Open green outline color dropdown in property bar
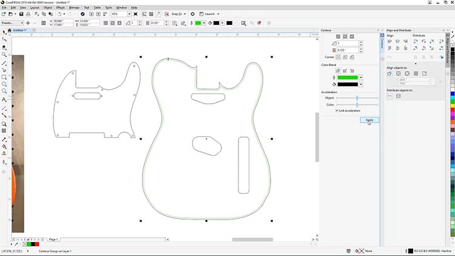This screenshot has width=455, height=256. pos(204,23)
